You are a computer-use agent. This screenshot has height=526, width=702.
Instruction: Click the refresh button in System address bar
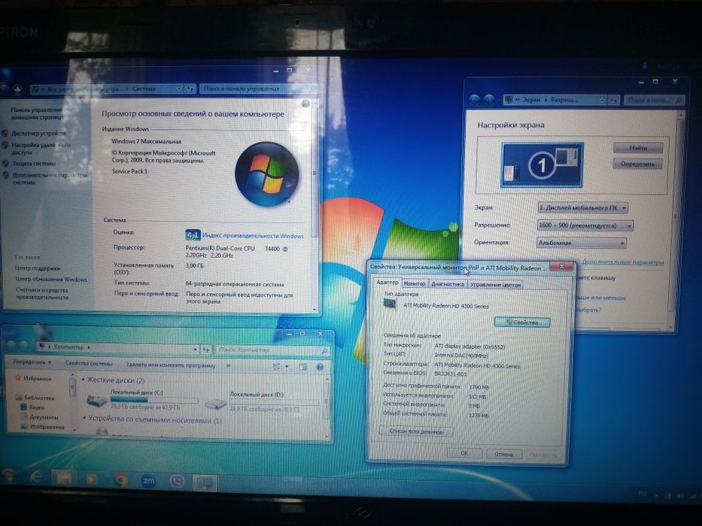190,89
